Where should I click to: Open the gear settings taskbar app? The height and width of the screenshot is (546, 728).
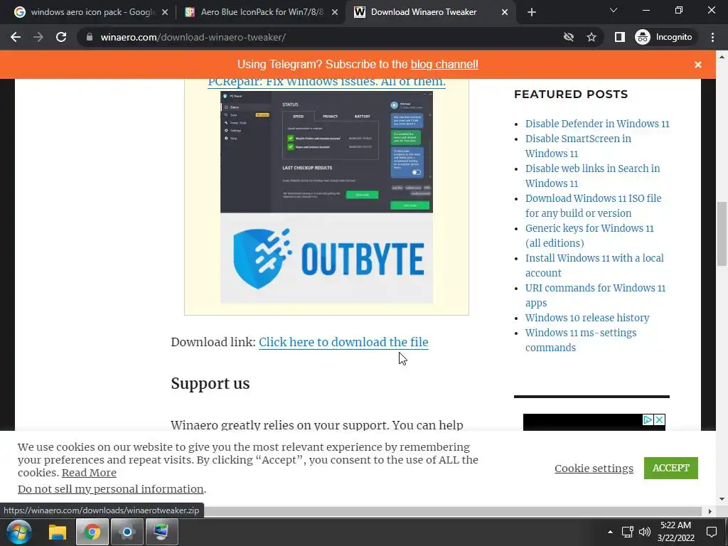pyautogui.click(x=127, y=532)
